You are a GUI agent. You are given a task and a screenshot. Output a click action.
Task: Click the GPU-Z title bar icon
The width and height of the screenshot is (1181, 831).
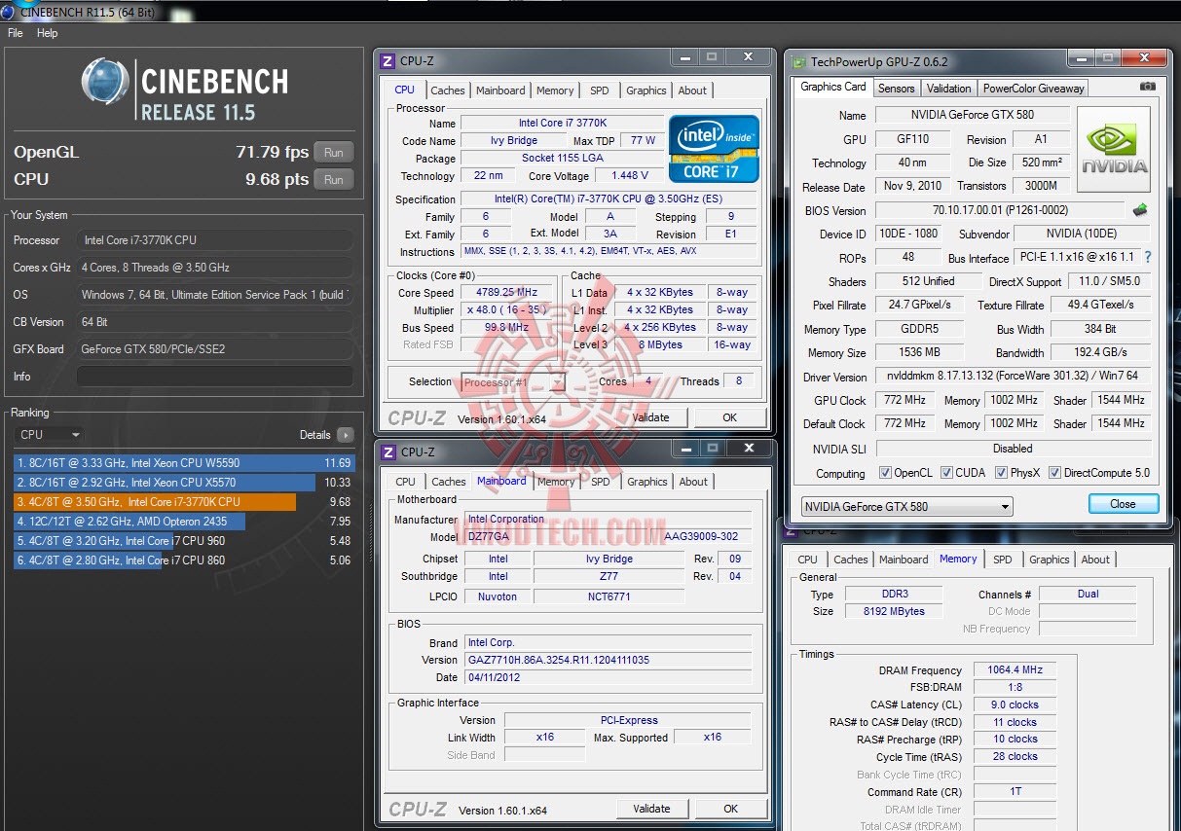(x=799, y=61)
